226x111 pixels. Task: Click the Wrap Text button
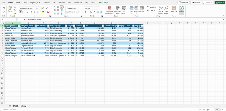tap(71, 8)
